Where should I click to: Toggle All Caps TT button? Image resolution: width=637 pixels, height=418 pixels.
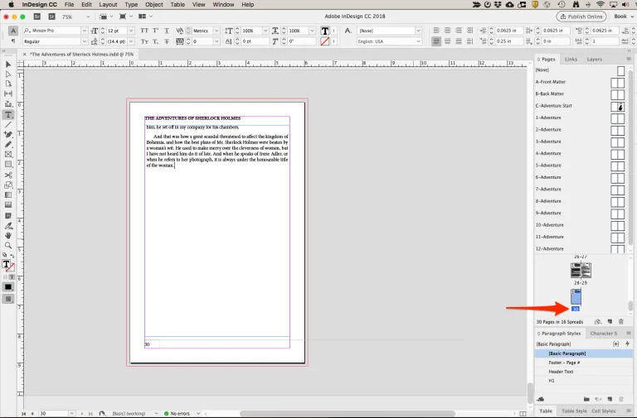click(x=144, y=31)
